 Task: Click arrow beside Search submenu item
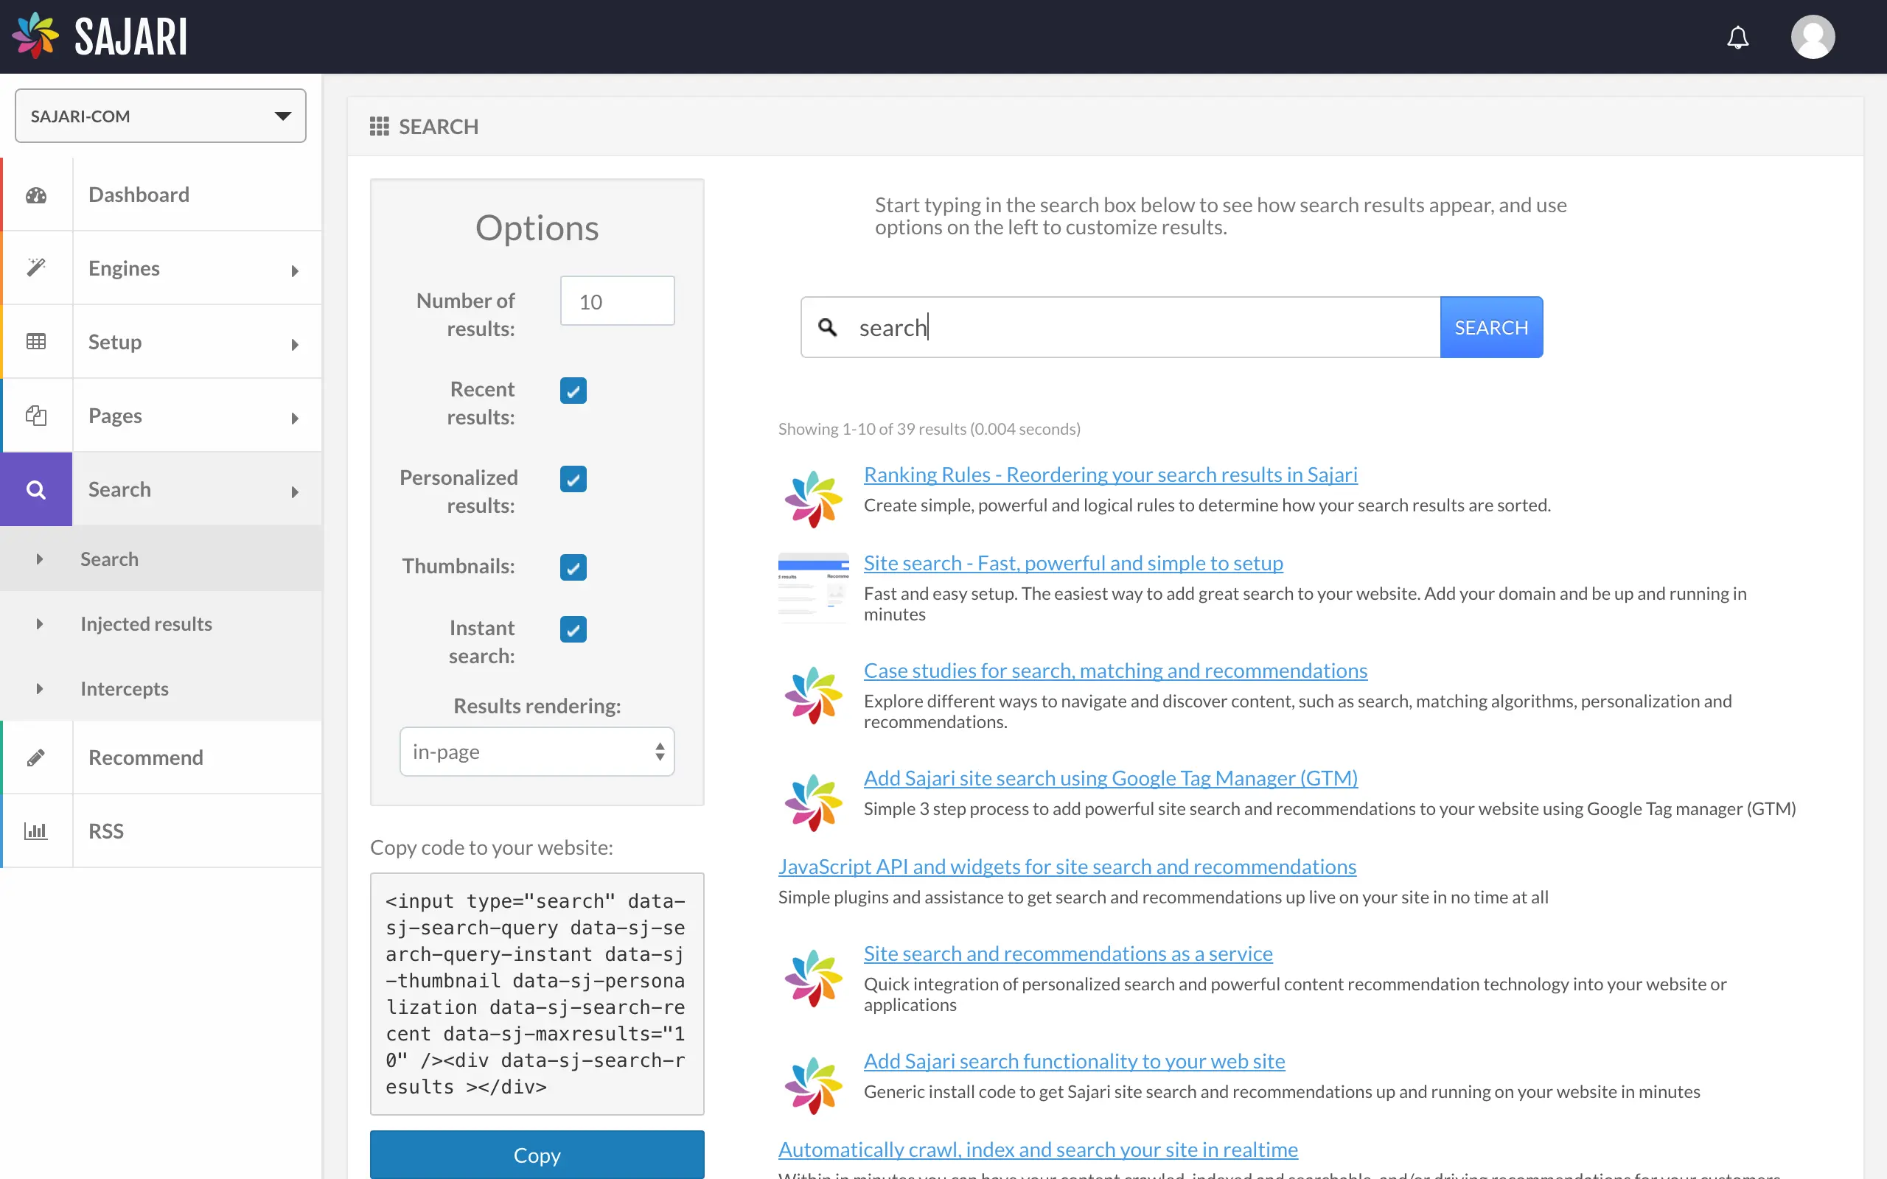(x=40, y=559)
